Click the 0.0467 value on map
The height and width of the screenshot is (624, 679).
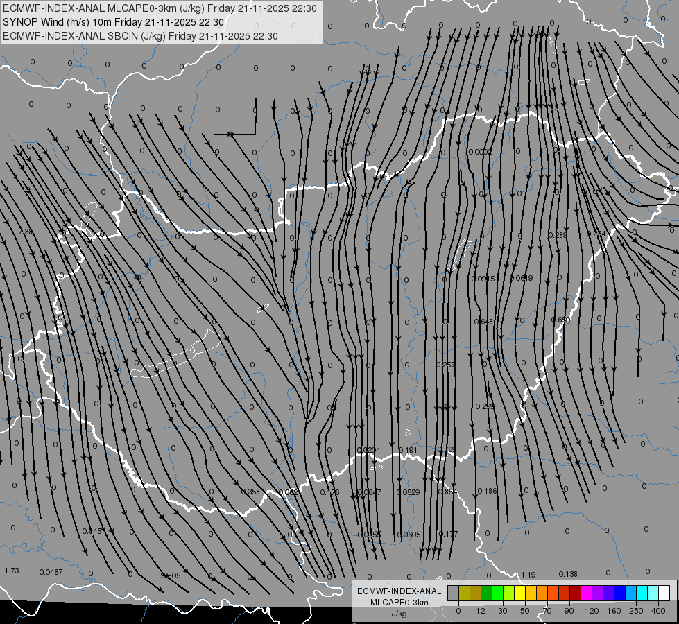tap(51, 572)
